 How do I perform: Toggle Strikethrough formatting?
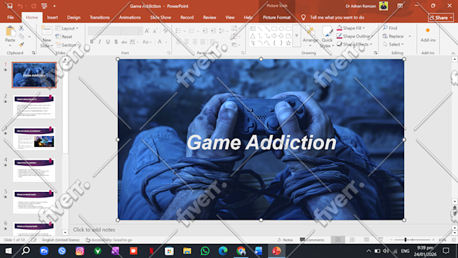click(124, 42)
